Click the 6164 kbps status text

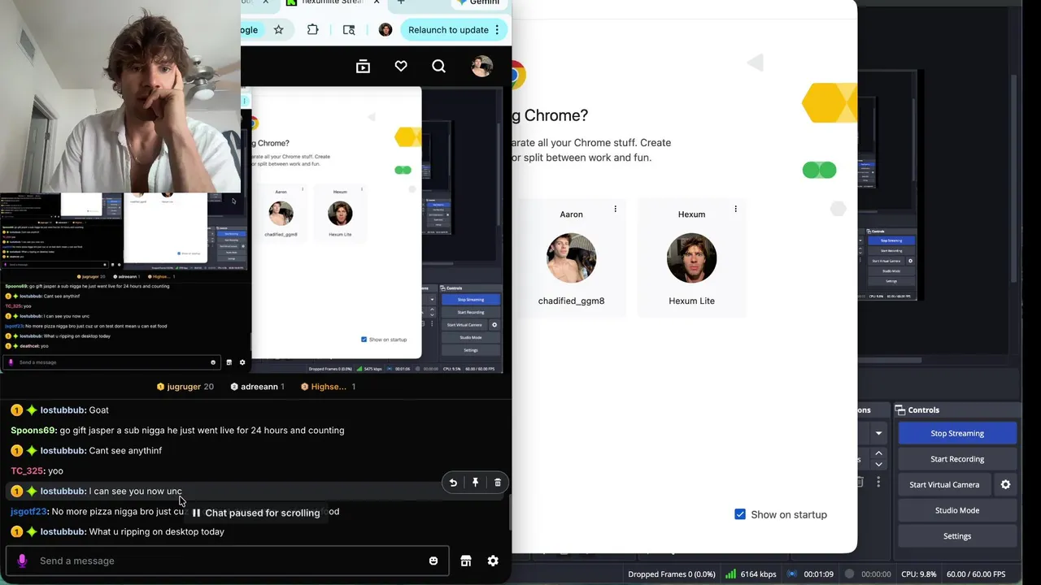tap(758, 574)
